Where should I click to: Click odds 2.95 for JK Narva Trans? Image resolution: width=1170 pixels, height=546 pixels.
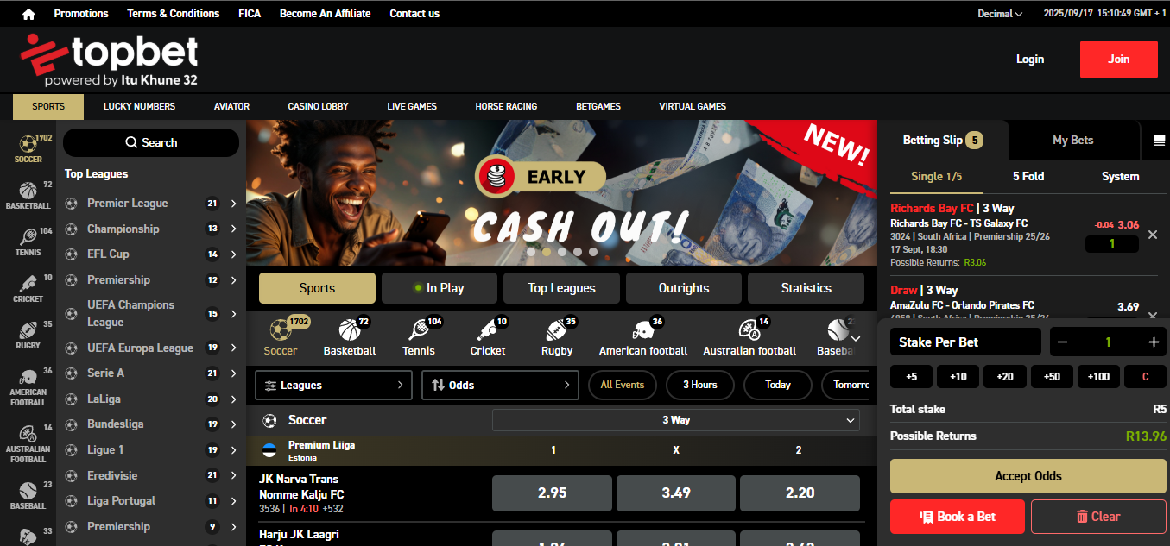tap(551, 493)
